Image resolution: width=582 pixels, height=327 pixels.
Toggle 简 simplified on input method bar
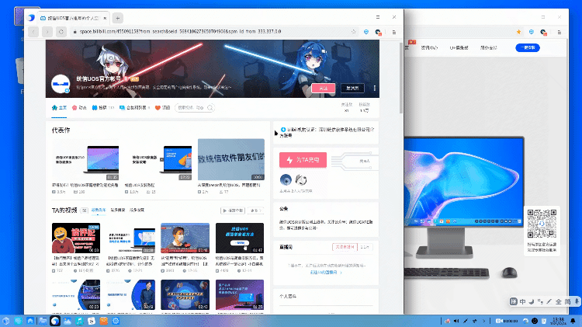point(567,301)
